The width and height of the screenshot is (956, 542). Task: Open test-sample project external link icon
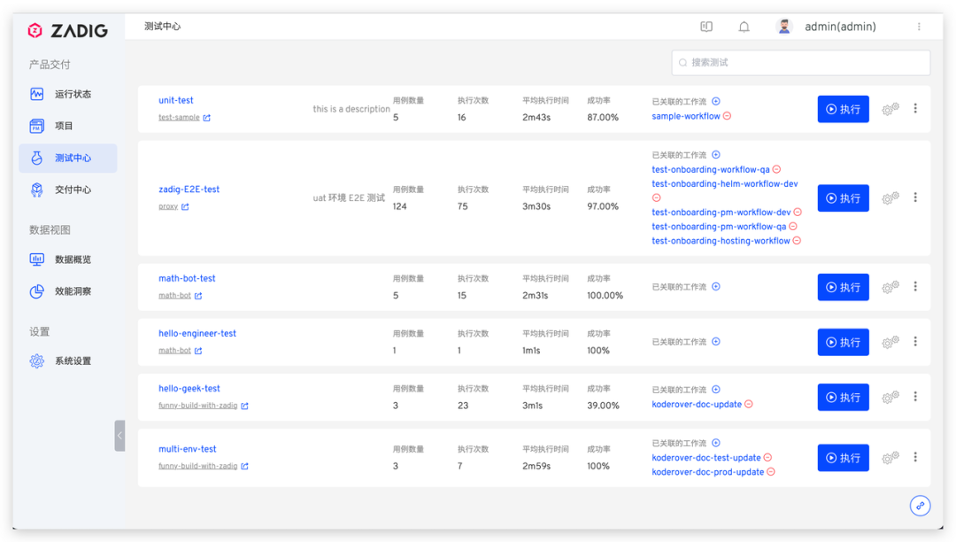(x=206, y=118)
